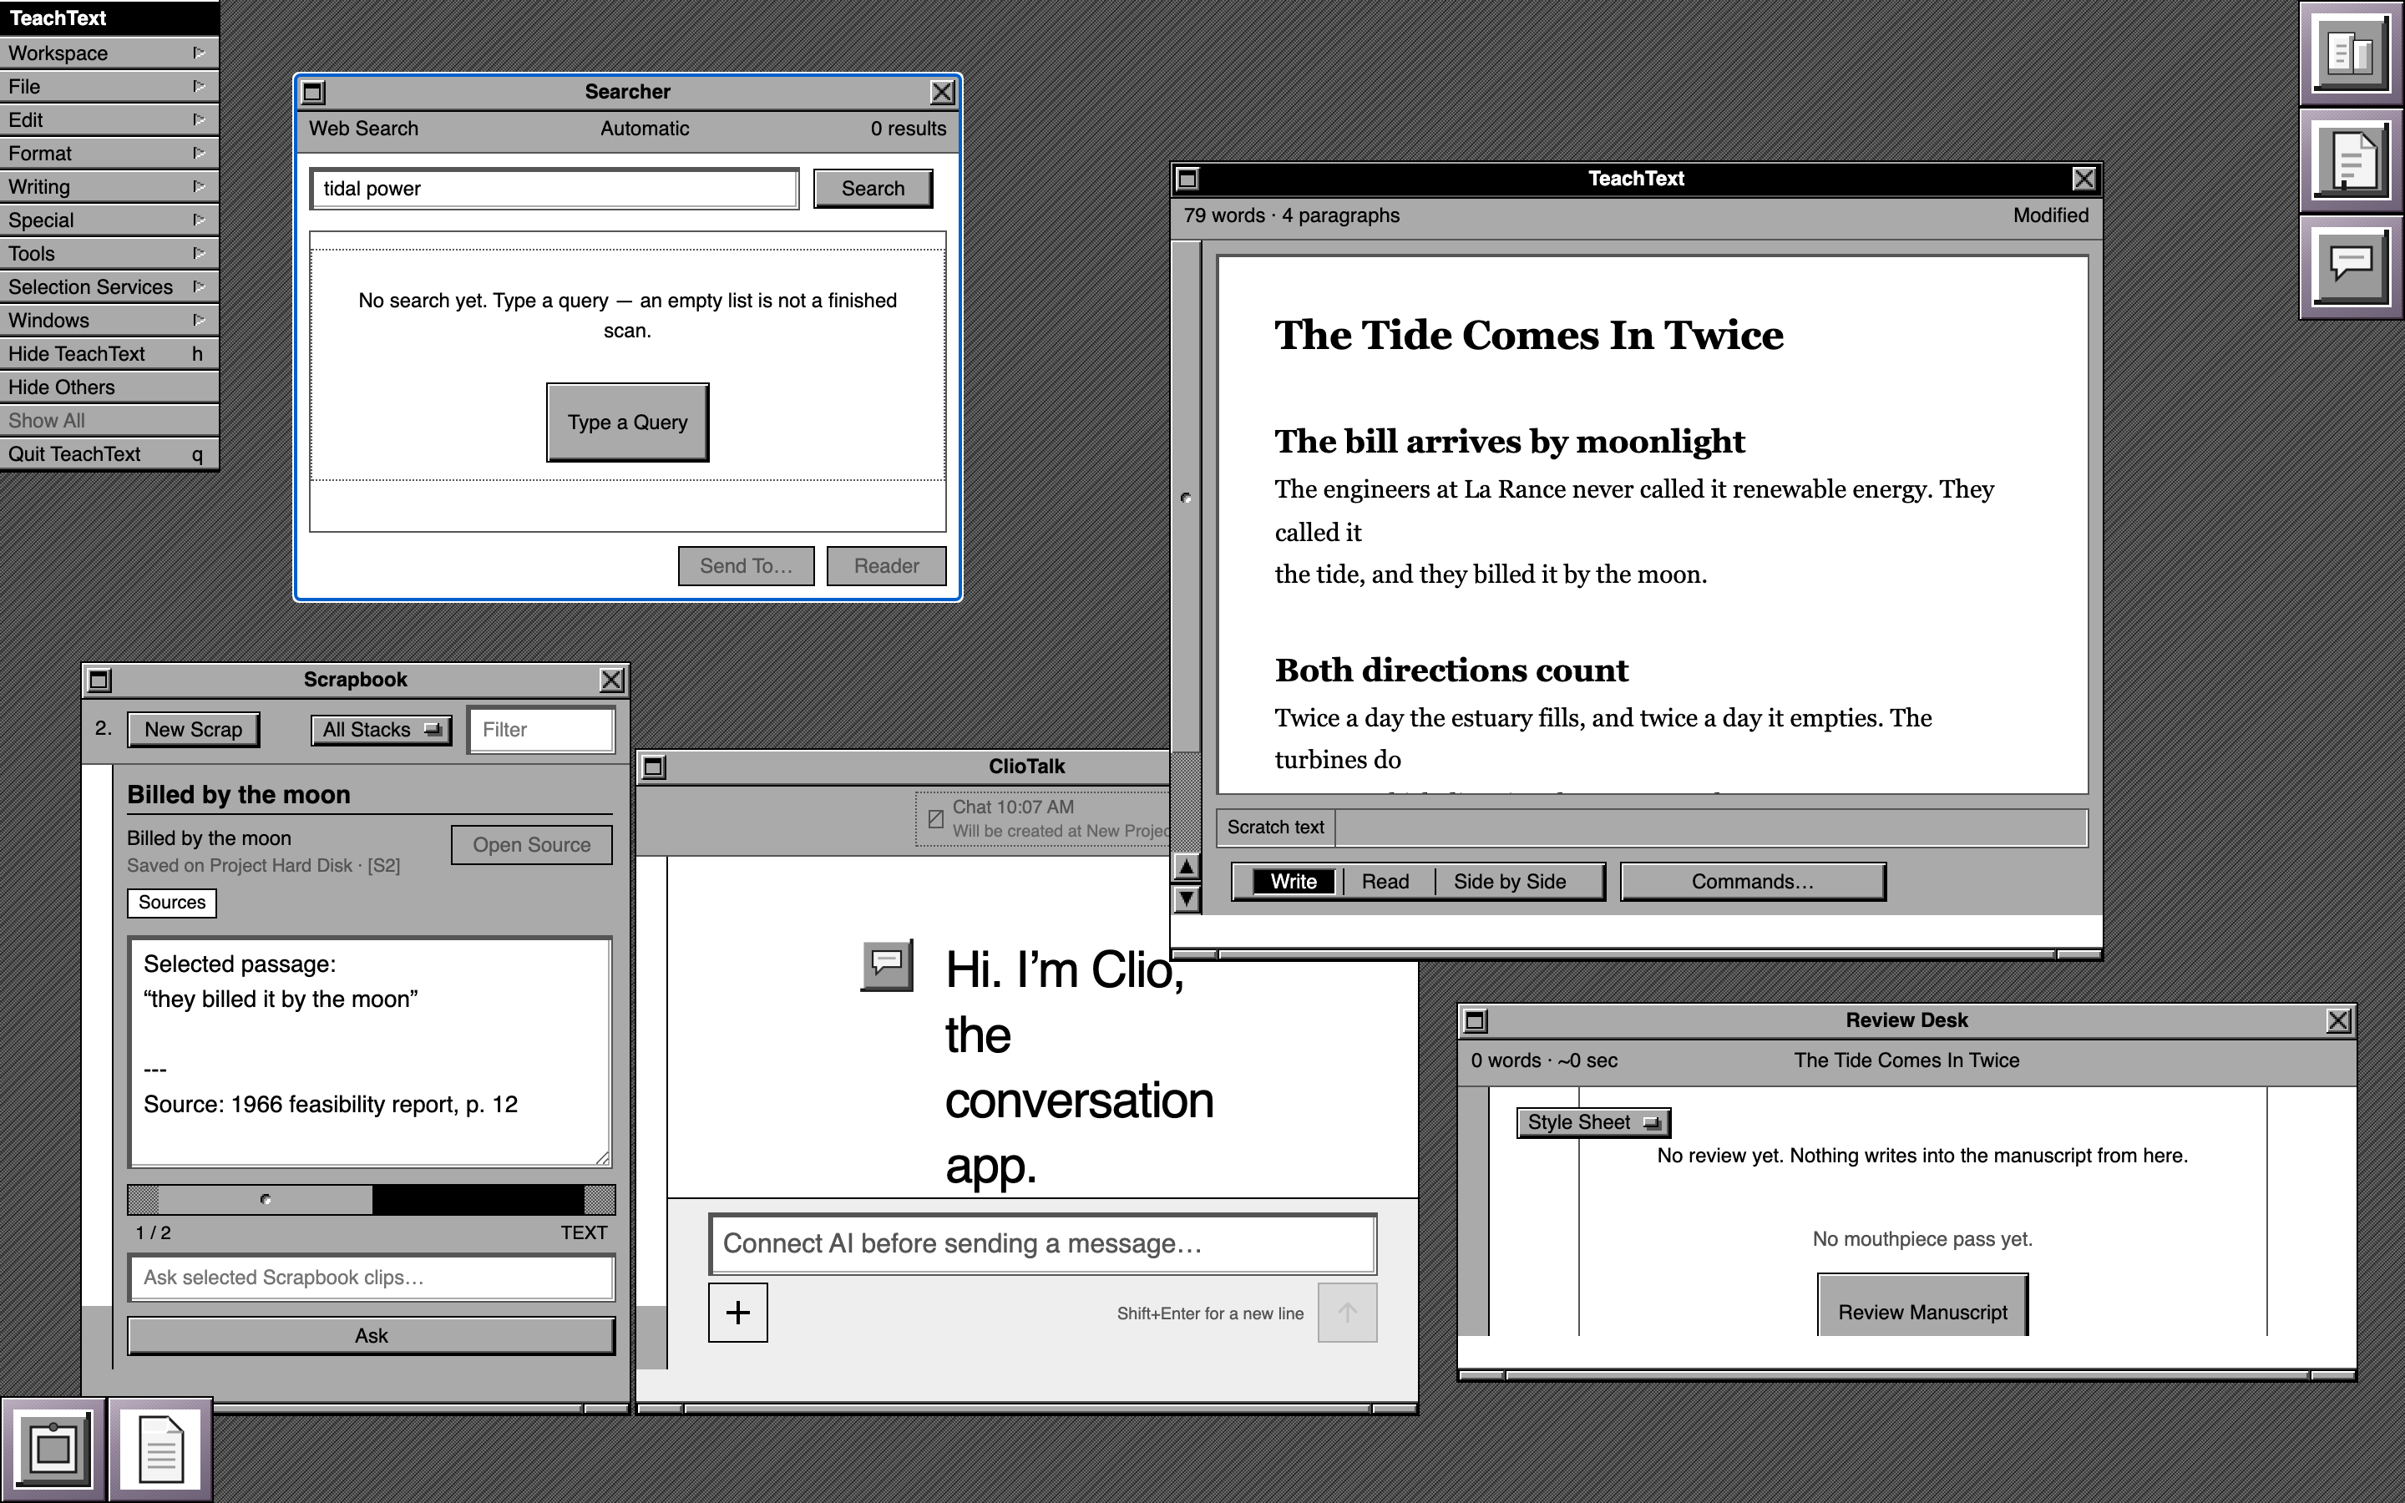Expand the Selection Services submenu

109,286
